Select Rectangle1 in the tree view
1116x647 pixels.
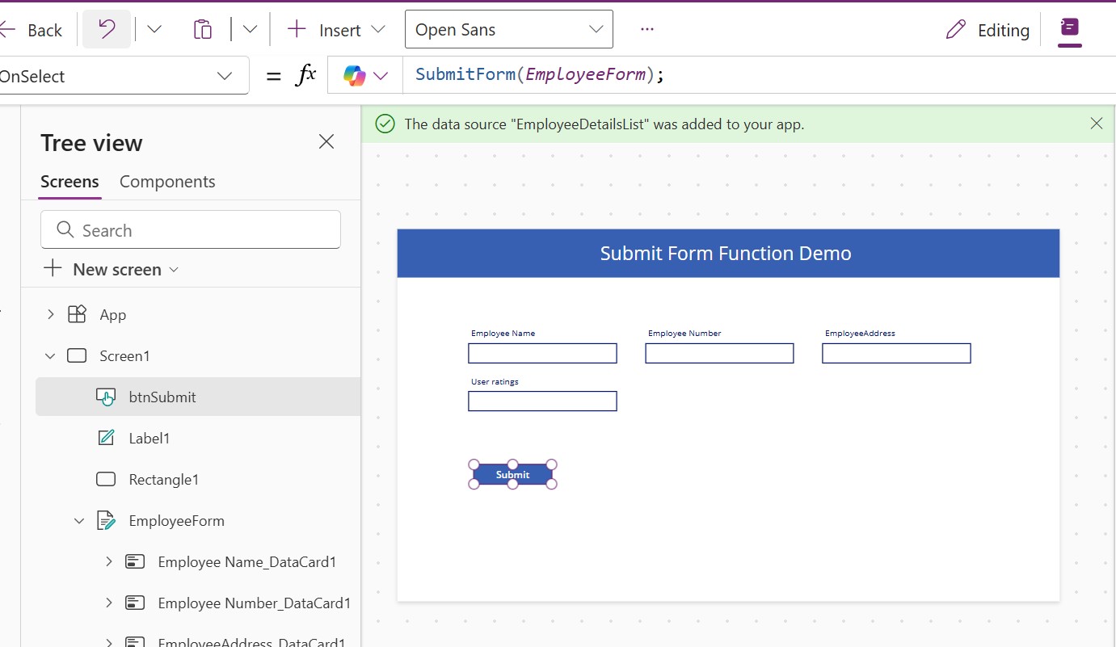[x=163, y=479]
